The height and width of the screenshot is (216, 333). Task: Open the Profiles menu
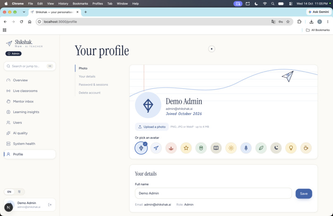tap(98, 4)
